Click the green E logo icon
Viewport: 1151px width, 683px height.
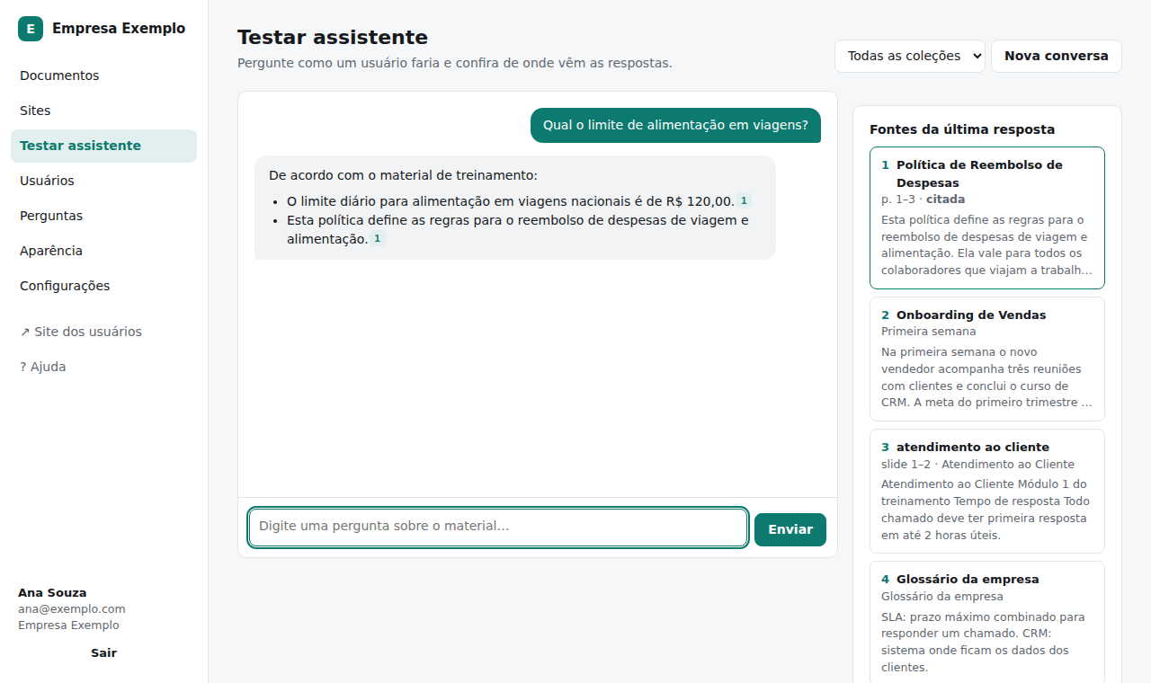pos(31,29)
